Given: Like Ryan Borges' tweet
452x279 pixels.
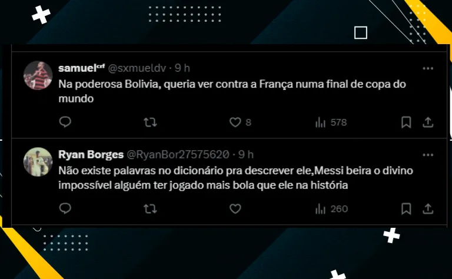Looking at the screenshot, I should [x=235, y=209].
